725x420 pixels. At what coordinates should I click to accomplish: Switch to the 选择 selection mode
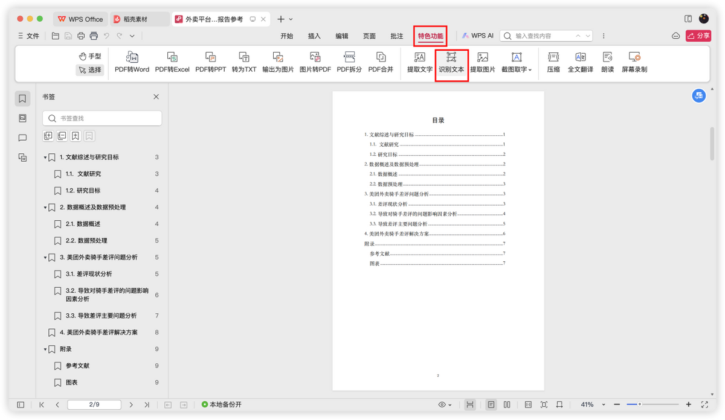[89, 70]
